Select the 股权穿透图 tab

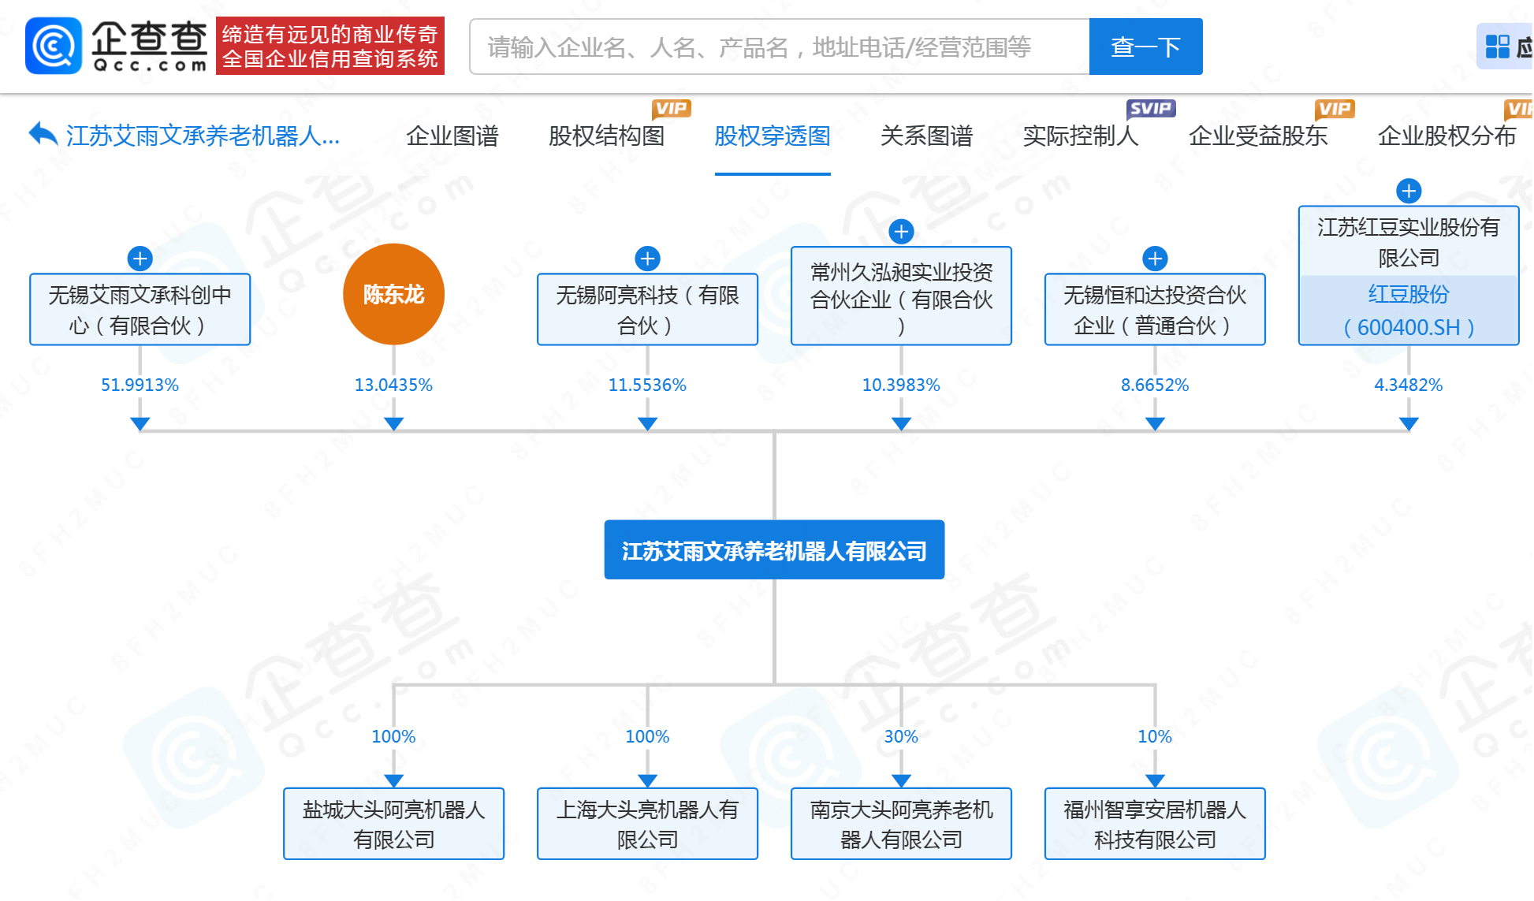pos(773,136)
